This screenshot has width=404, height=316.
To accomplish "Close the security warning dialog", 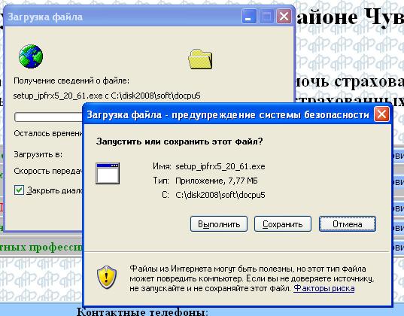I will pos(381,114).
